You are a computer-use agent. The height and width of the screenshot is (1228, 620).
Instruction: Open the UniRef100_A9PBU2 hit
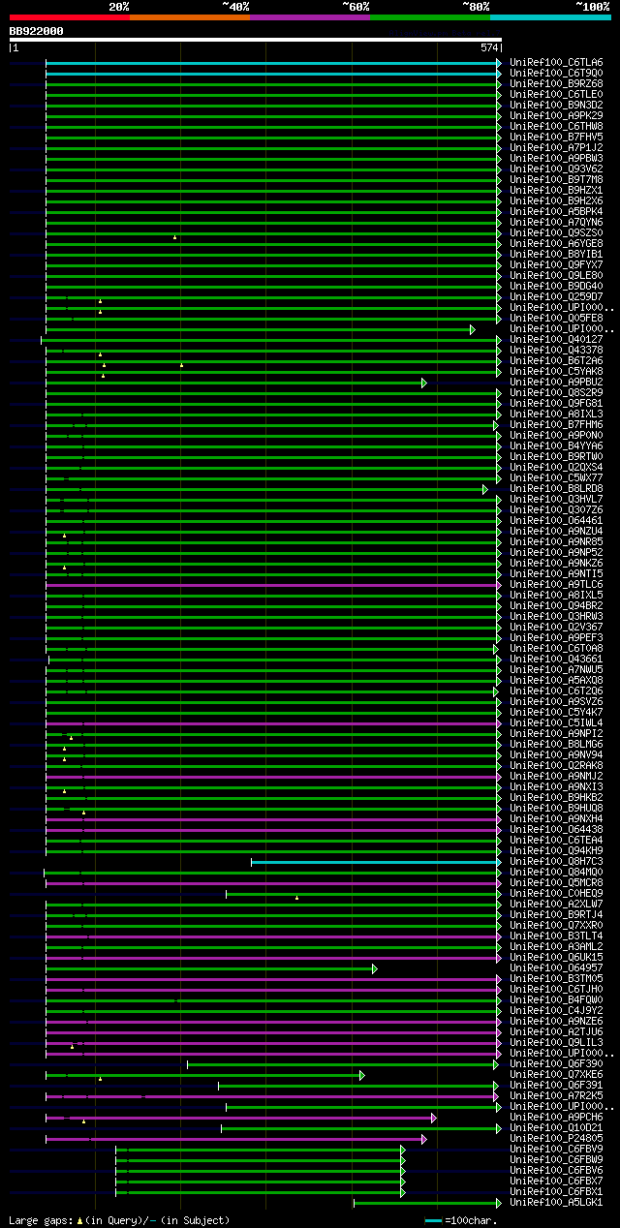556,382
